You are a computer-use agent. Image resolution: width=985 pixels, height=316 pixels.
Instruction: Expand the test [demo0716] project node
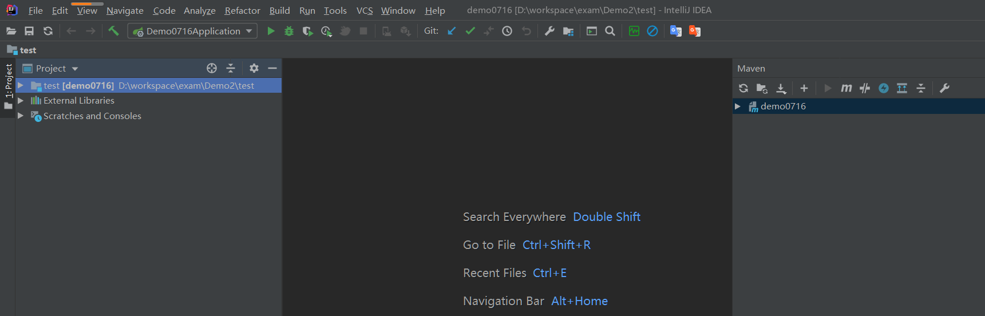coord(21,85)
